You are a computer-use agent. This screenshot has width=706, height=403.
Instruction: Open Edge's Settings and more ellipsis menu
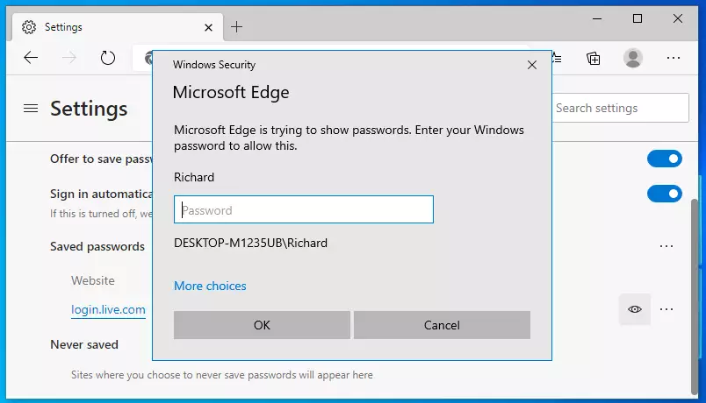674,58
